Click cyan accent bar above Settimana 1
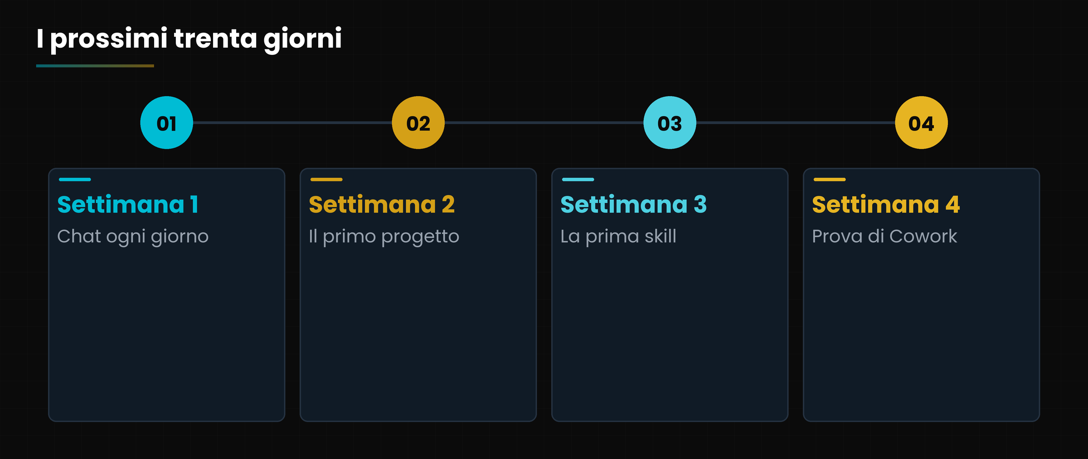1088x459 pixels. 75,180
